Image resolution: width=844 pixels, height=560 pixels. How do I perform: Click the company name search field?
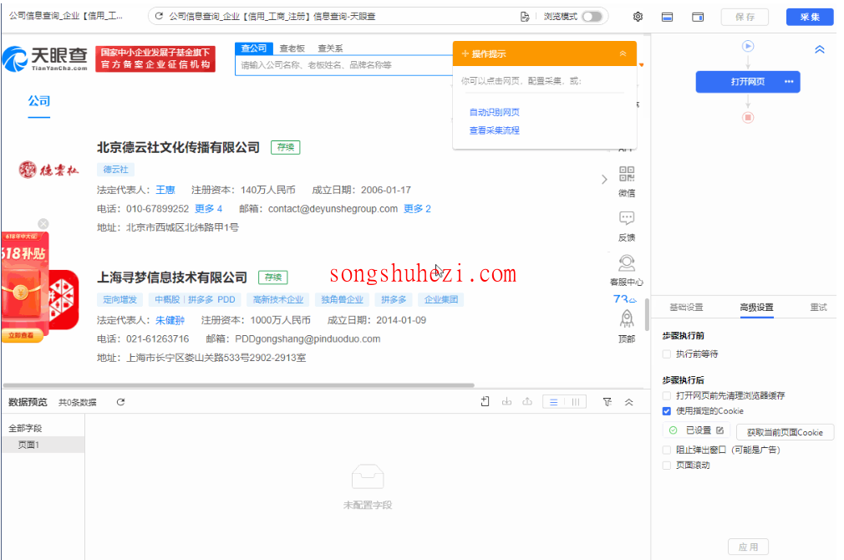[344, 65]
